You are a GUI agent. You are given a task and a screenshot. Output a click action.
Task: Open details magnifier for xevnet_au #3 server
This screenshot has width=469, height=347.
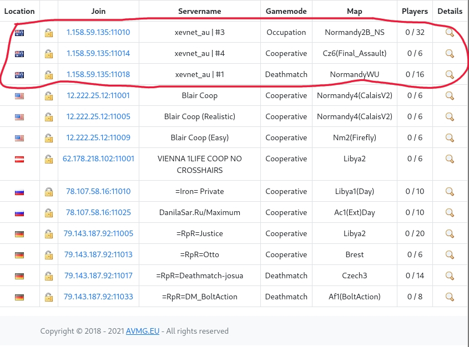click(x=450, y=33)
